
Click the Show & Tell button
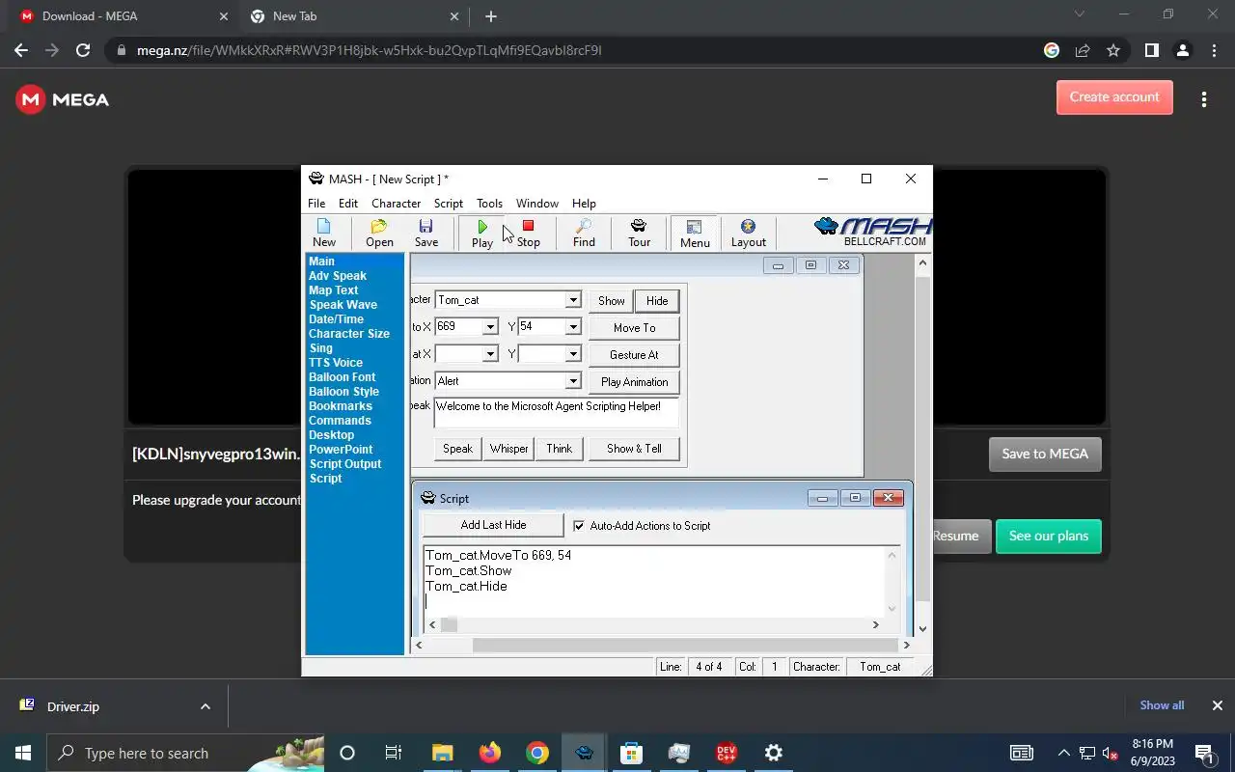(634, 449)
